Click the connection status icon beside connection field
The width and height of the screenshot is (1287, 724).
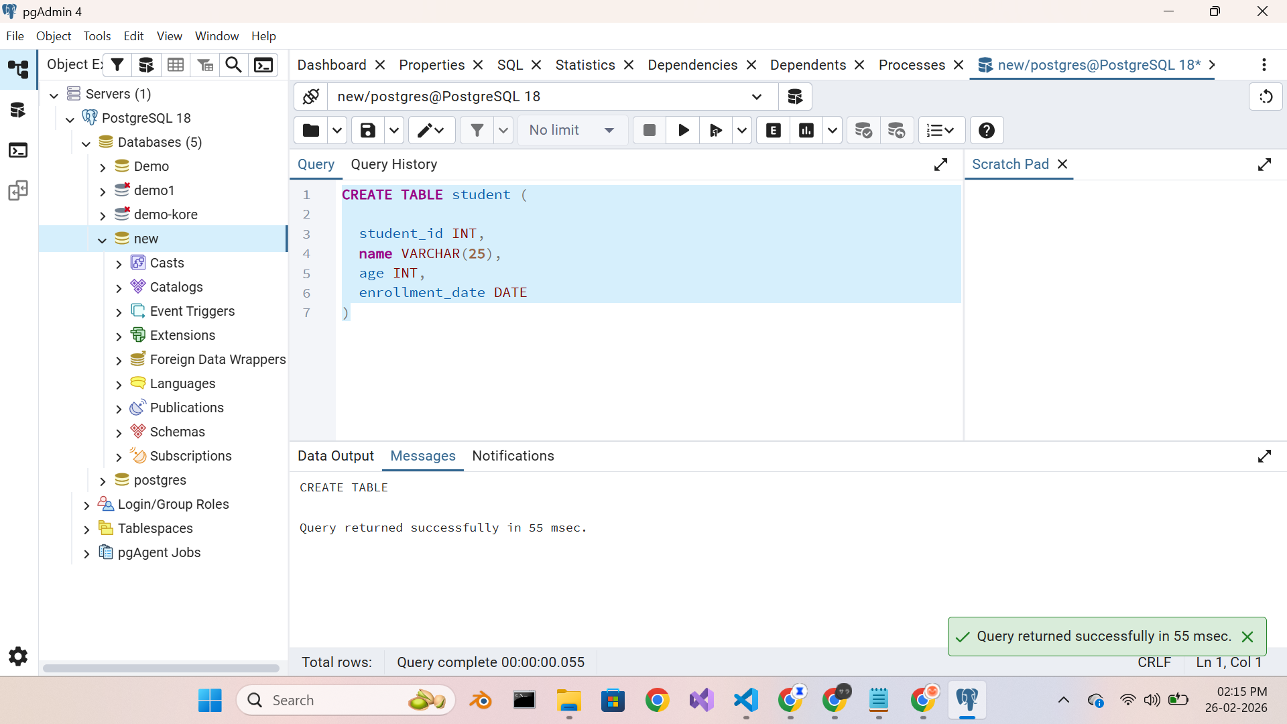(310, 97)
